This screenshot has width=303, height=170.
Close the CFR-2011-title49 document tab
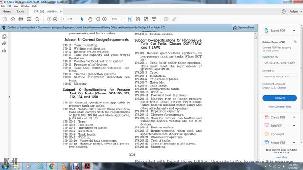[x=61, y=11]
